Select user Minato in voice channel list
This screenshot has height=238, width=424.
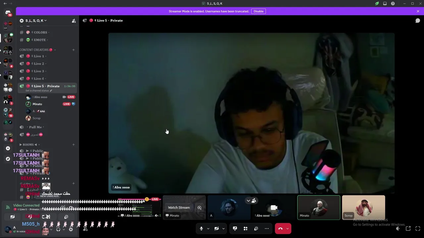(x=51, y=104)
